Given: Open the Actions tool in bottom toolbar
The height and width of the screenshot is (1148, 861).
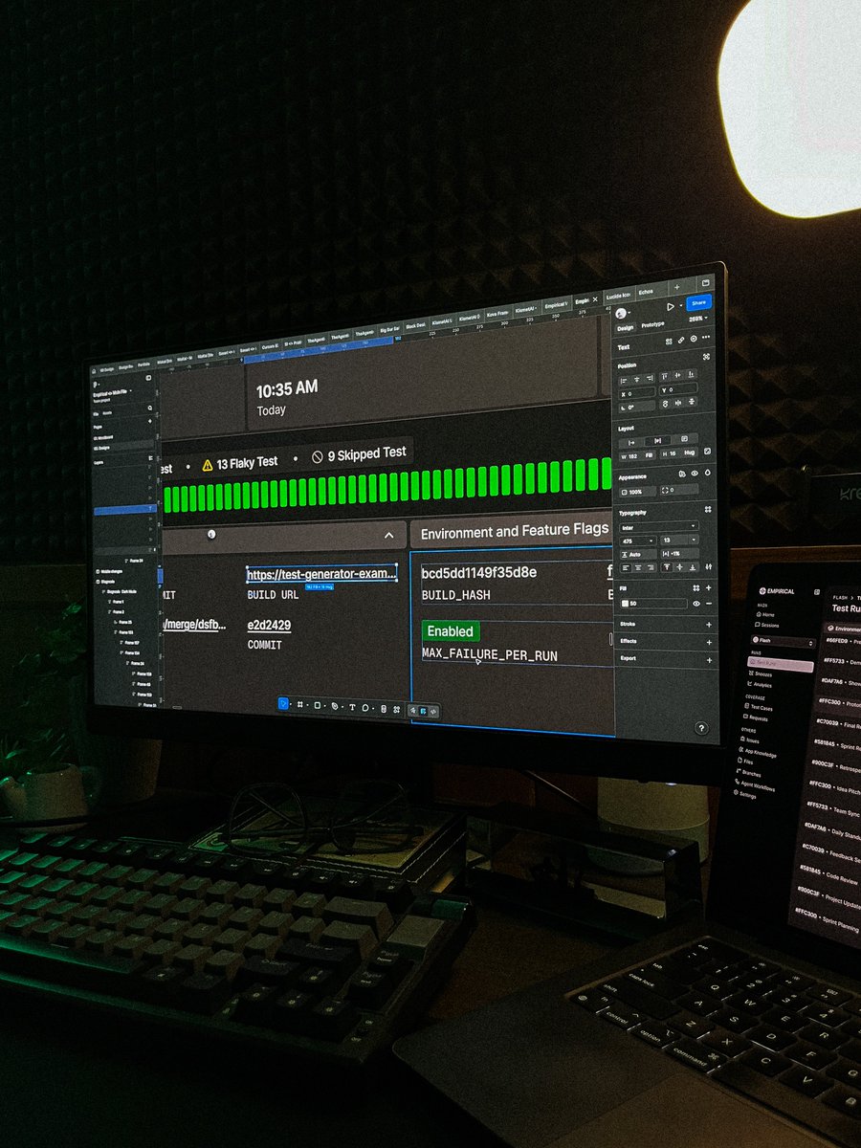Looking at the screenshot, I should pos(396,709).
